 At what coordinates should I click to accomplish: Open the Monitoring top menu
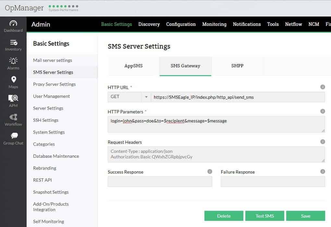[214, 24]
